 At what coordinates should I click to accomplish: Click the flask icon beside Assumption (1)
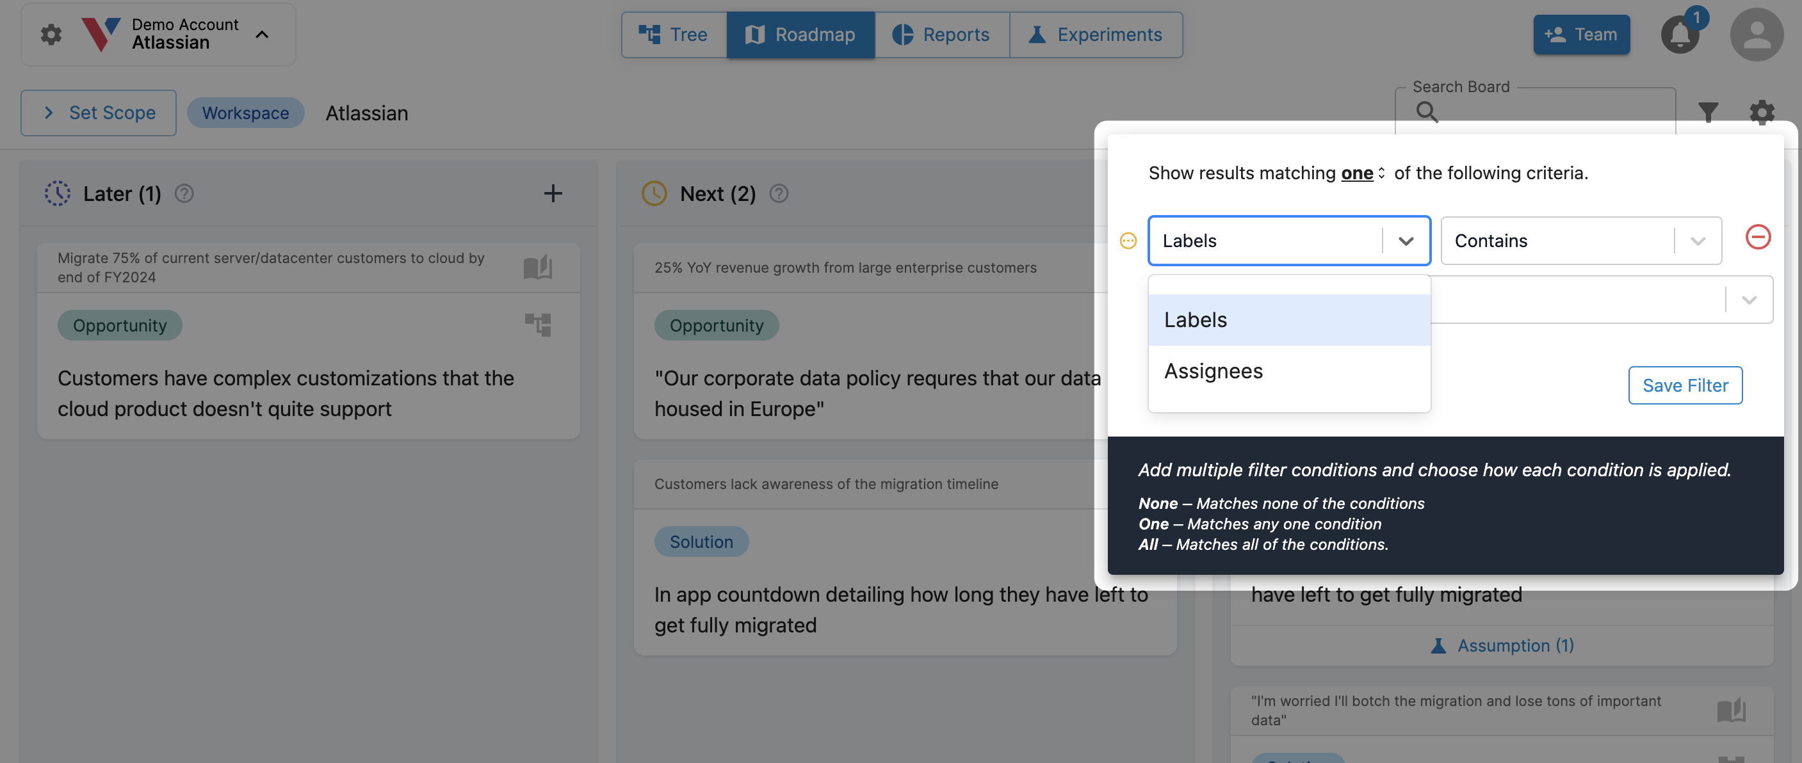tap(1438, 645)
